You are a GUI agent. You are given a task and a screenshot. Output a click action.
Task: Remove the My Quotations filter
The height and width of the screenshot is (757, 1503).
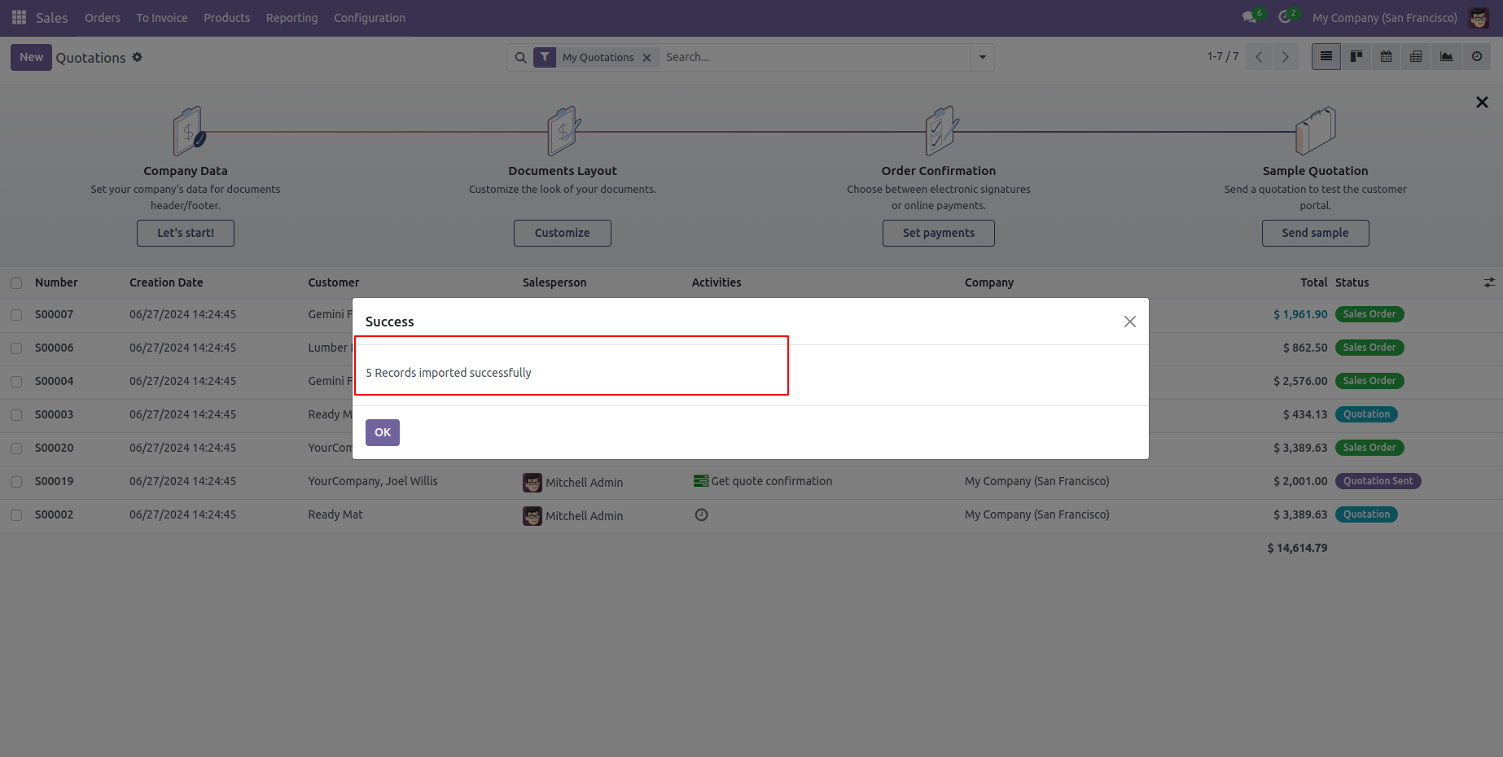[x=646, y=57]
